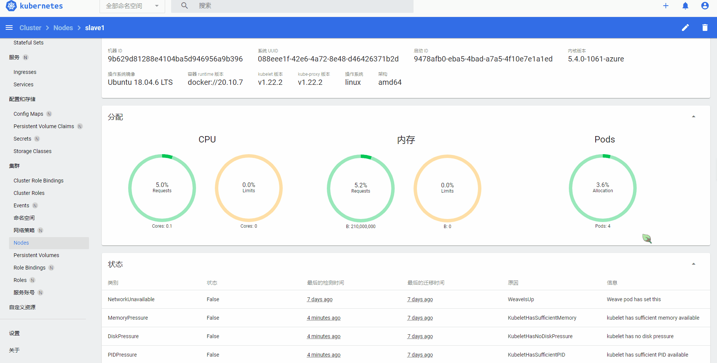Open the user account icon
This screenshot has width=717, height=363.
pyautogui.click(x=705, y=6)
